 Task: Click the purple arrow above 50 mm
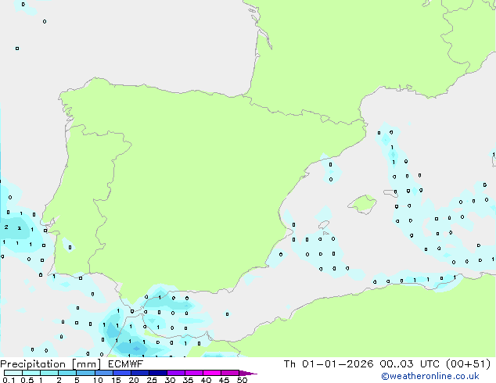(248, 373)
